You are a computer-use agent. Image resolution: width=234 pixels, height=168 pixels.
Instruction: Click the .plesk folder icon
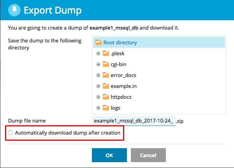tap(106, 53)
